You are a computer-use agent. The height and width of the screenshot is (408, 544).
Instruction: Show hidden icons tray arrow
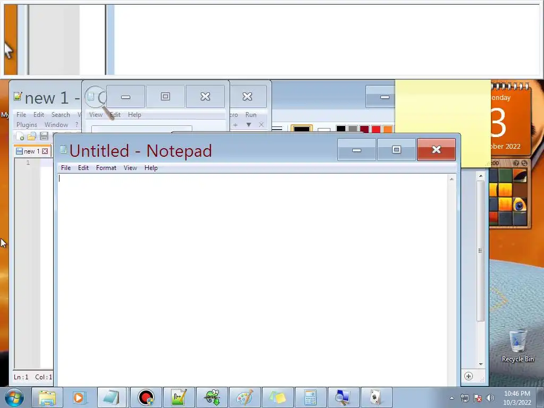(x=452, y=398)
